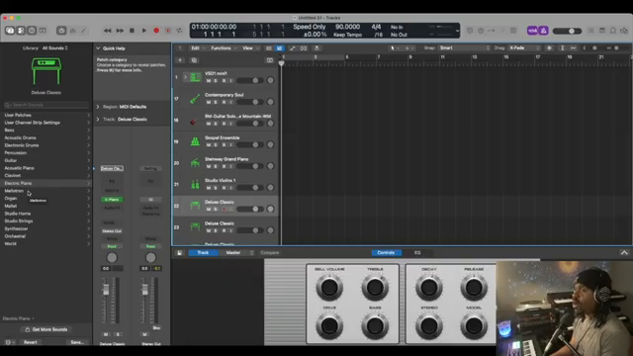Switch to the Track tab in Smart Controls
The image size is (633, 356).
tap(203, 253)
